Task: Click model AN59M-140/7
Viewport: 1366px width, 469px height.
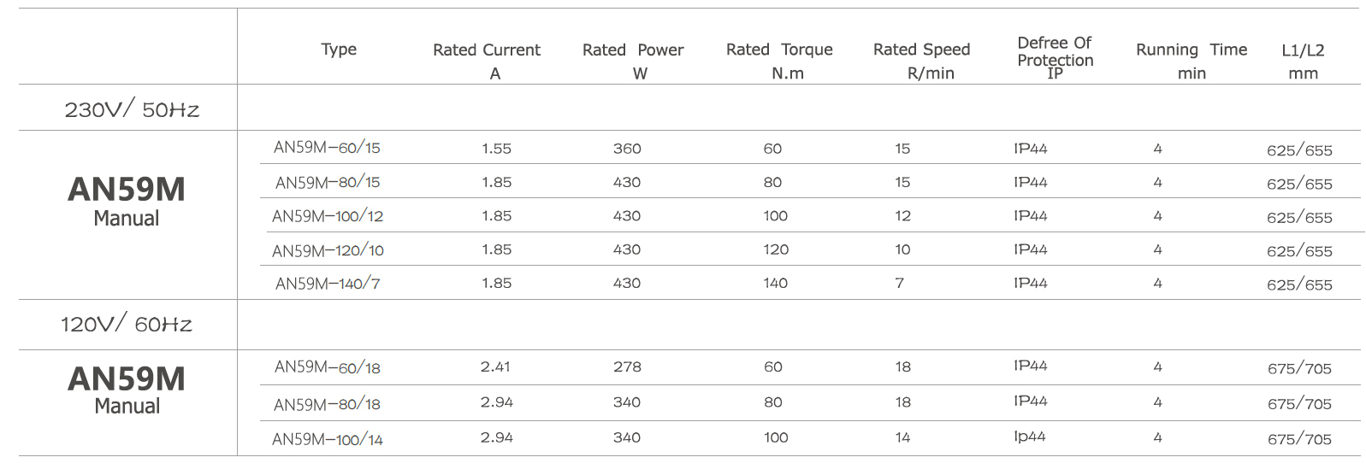Action: 328,284
